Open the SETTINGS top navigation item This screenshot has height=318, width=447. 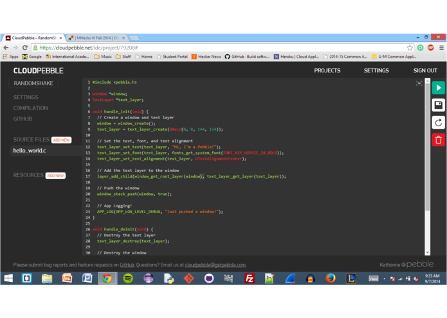(376, 70)
